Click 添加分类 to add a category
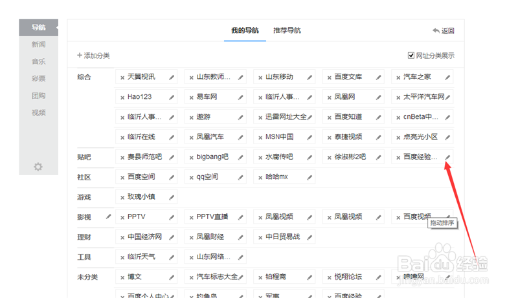This screenshot has width=518, height=298. (x=93, y=56)
